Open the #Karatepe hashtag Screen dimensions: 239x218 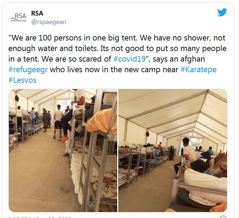click(x=199, y=70)
